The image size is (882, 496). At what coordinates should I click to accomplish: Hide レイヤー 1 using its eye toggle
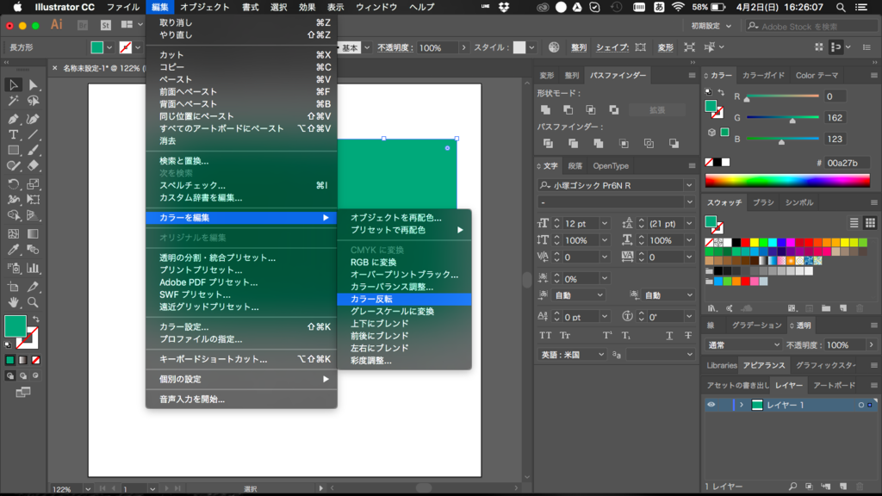point(711,405)
